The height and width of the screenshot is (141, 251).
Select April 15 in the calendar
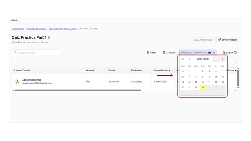(196, 82)
